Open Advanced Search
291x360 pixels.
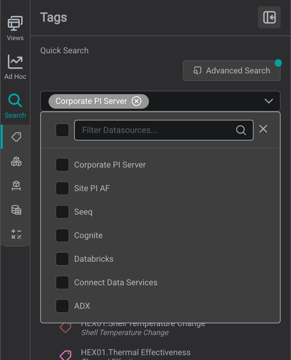click(x=232, y=71)
